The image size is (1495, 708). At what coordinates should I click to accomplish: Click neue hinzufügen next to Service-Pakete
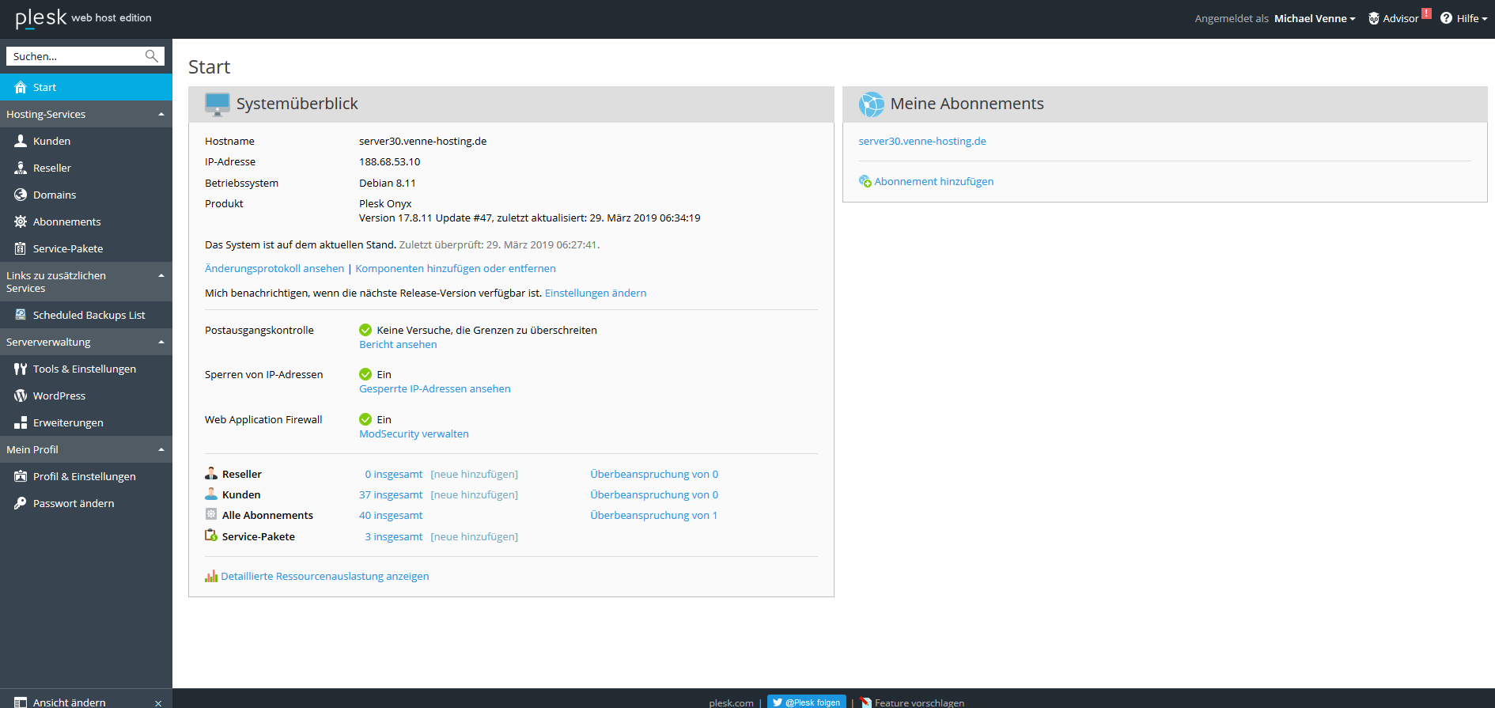pyautogui.click(x=475, y=536)
